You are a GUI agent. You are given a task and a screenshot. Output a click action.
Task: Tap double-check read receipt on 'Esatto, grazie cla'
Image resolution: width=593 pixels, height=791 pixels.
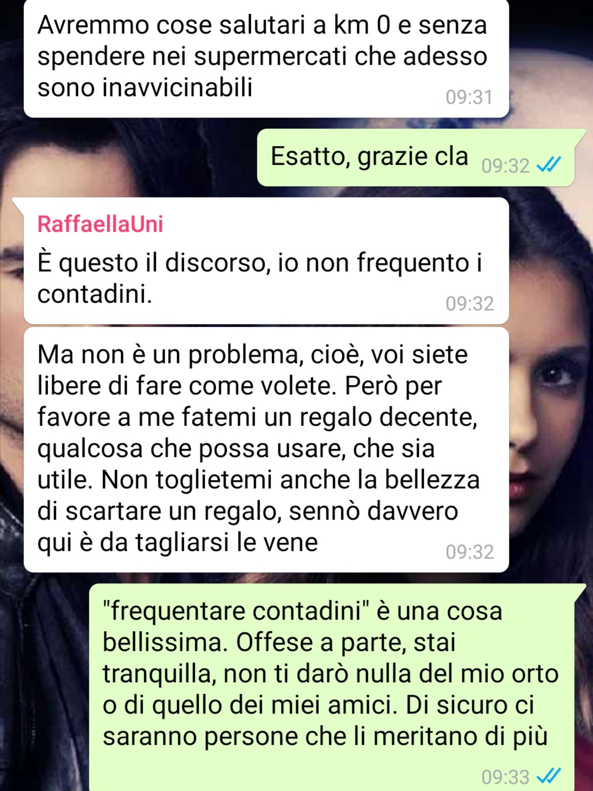549,165
